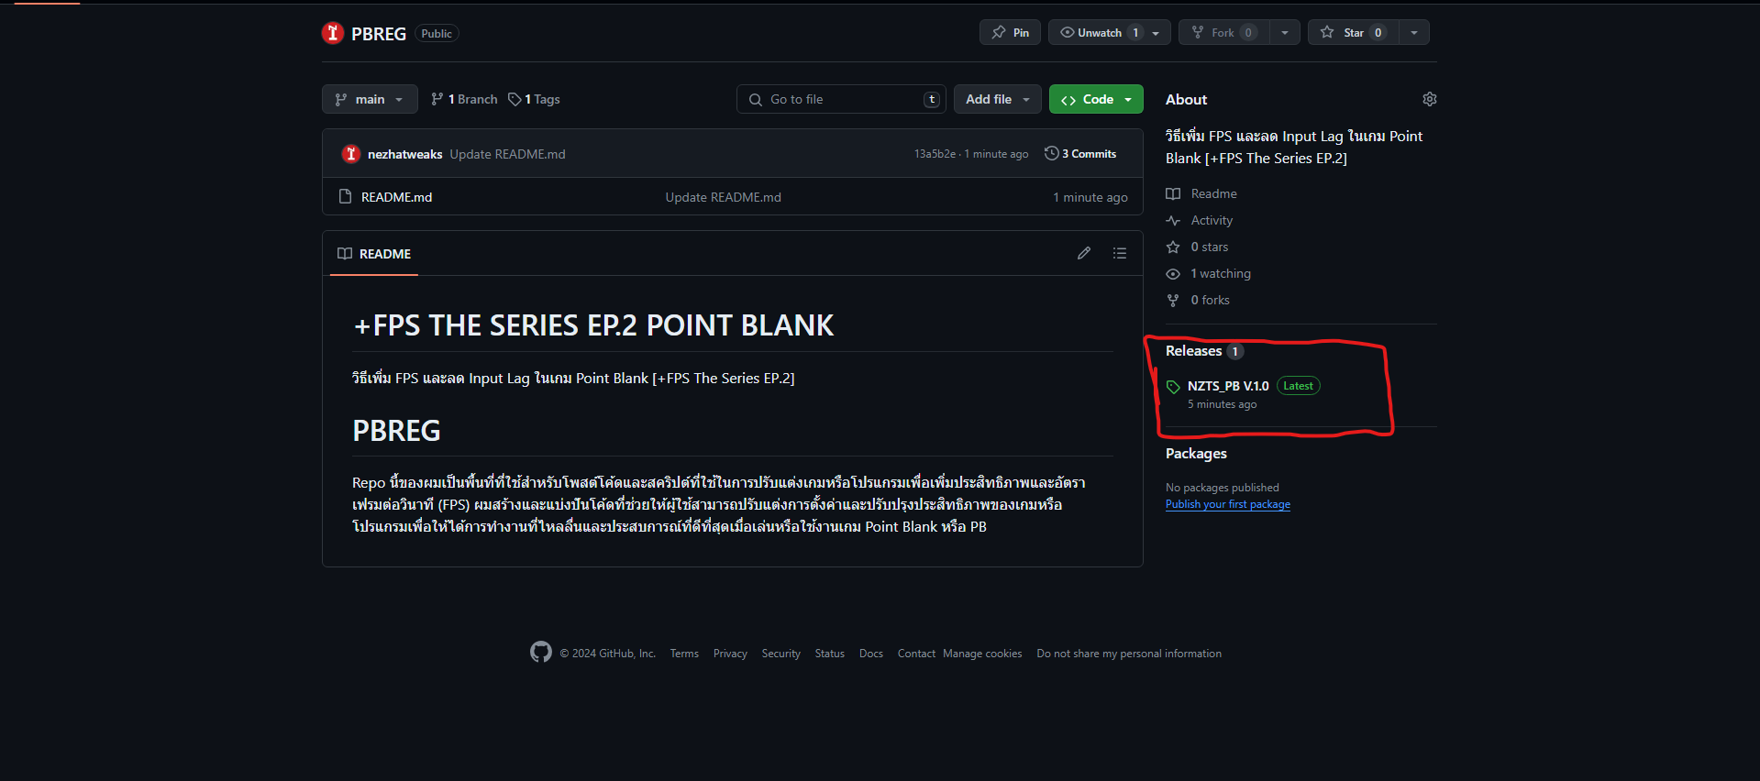
Task: View the 1 watching link
Action: (x=1208, y=273)
